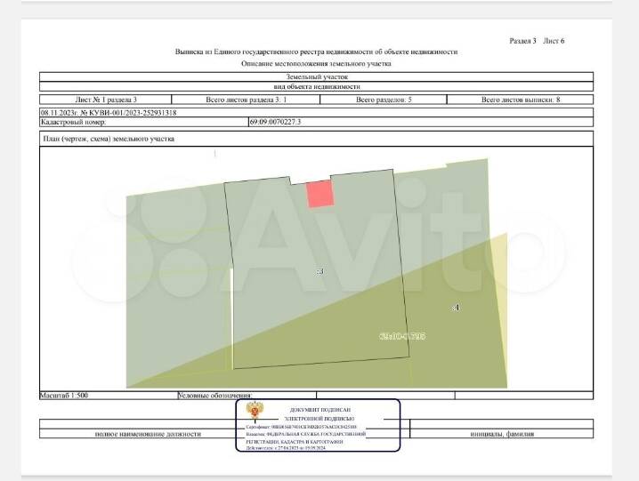Click the "вид объекта недвижимости" row
The height and width of the screenshot is (481, 639).
click(x=316, y=87)
